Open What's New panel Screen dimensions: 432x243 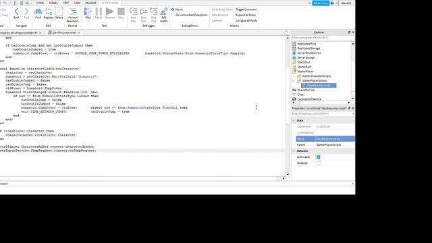coord(321,3)
